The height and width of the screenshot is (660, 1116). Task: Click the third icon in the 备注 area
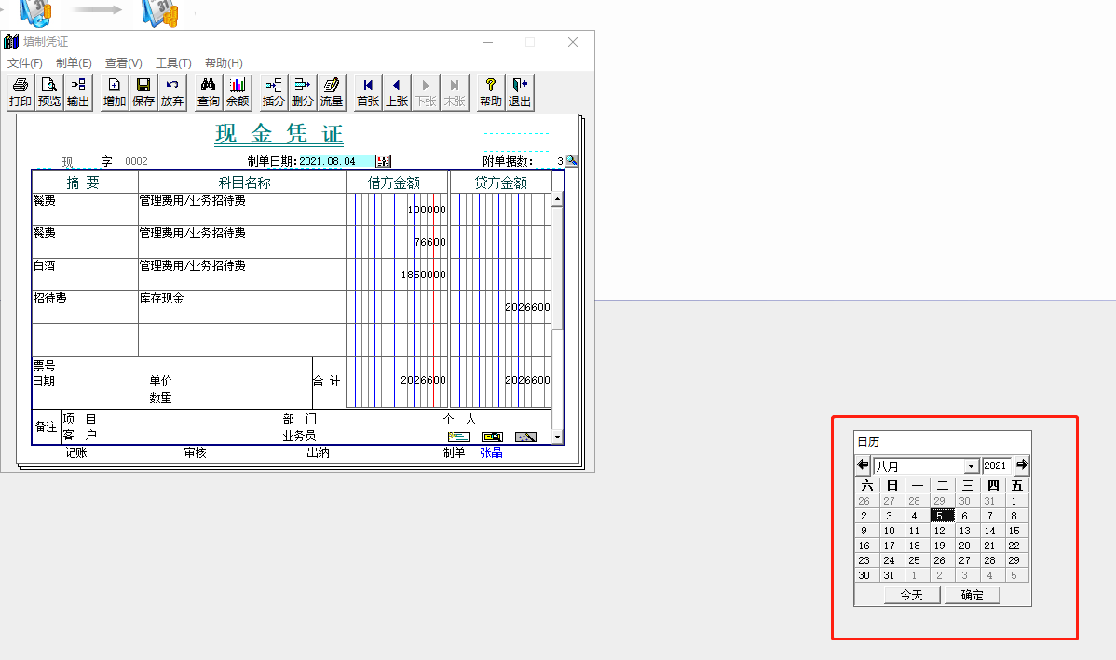tap(525, 437)
